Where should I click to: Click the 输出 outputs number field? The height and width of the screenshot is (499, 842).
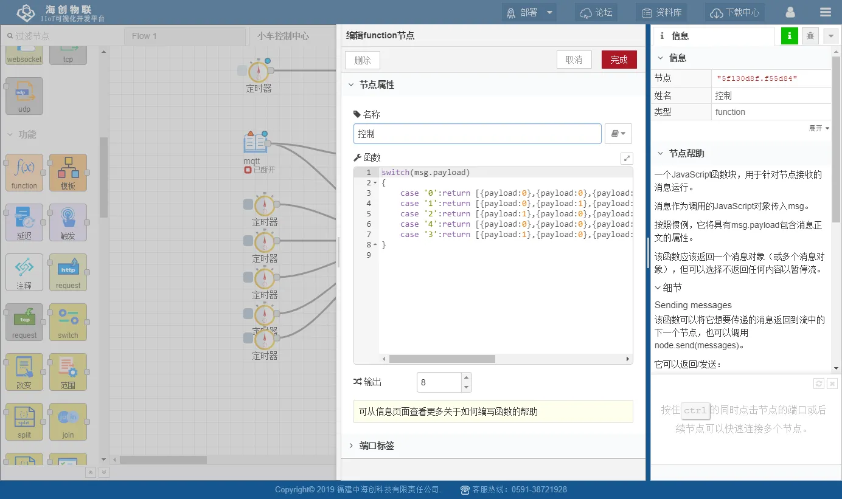point(439,382)
